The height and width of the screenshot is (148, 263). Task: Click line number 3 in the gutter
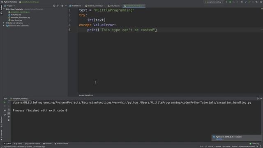tap(69, 20)
